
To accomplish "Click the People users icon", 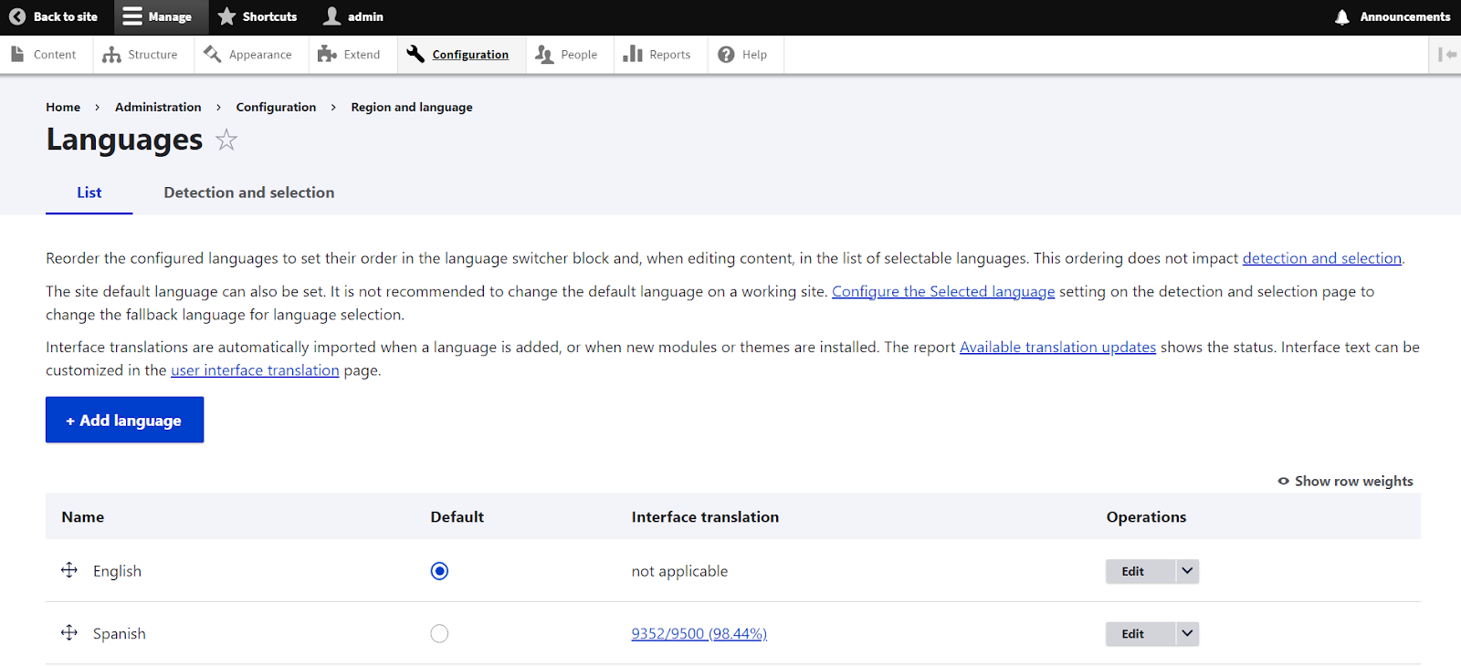I will (x=544, y=55).
